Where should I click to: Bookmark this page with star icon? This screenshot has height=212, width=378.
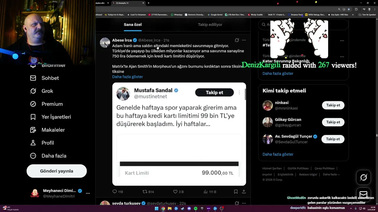click(349, 9)
